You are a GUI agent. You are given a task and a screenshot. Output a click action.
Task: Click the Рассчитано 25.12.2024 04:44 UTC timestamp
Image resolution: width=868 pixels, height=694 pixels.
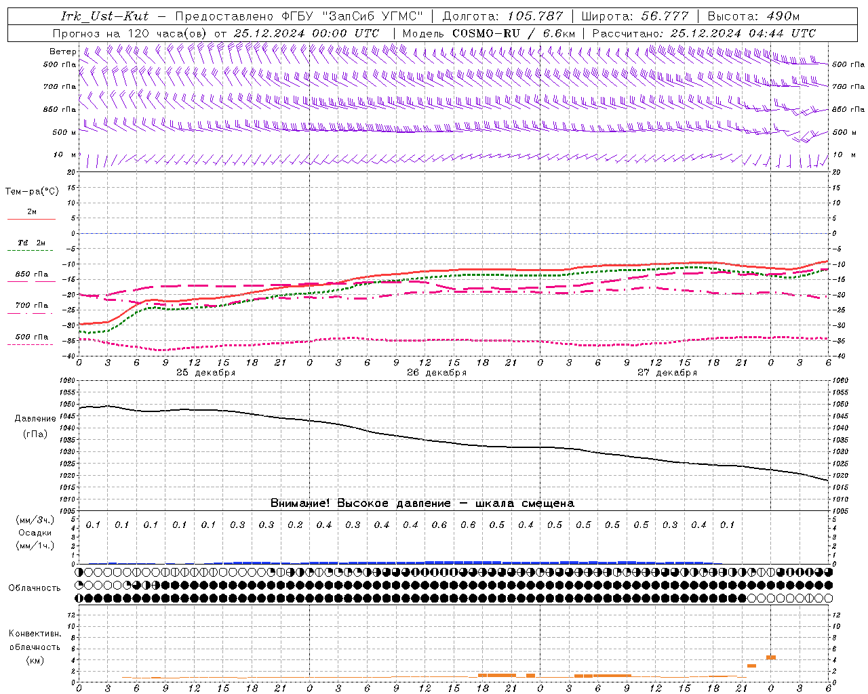pyautogui.click(x=704, y=33)
